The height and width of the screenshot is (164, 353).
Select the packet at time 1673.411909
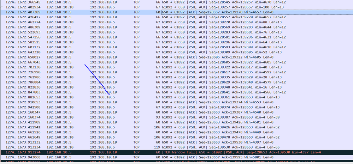click(177, 122)
